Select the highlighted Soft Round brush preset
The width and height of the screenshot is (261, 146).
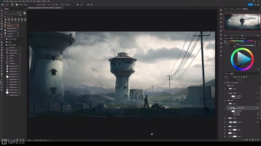pyautogui.click(x=11, y=26)
